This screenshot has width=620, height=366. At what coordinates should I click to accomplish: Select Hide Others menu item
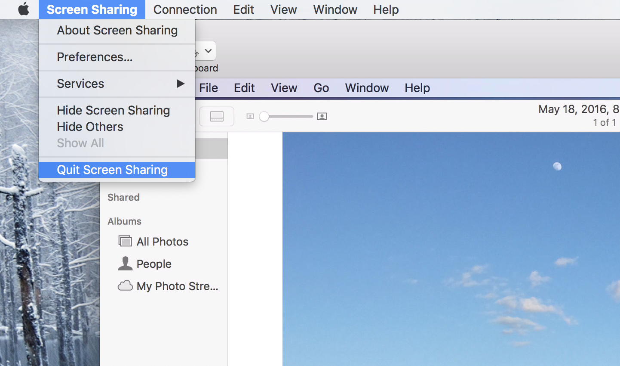coord(117,127)
